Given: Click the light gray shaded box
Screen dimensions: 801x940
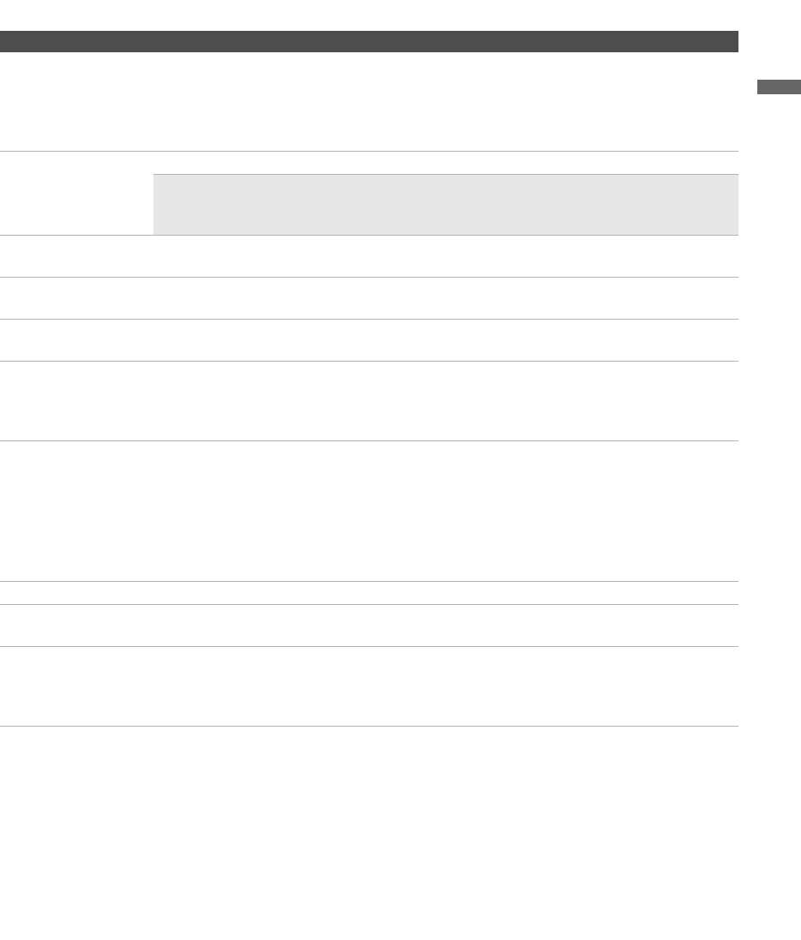Looking at the screenshot, I should point(445,205).
